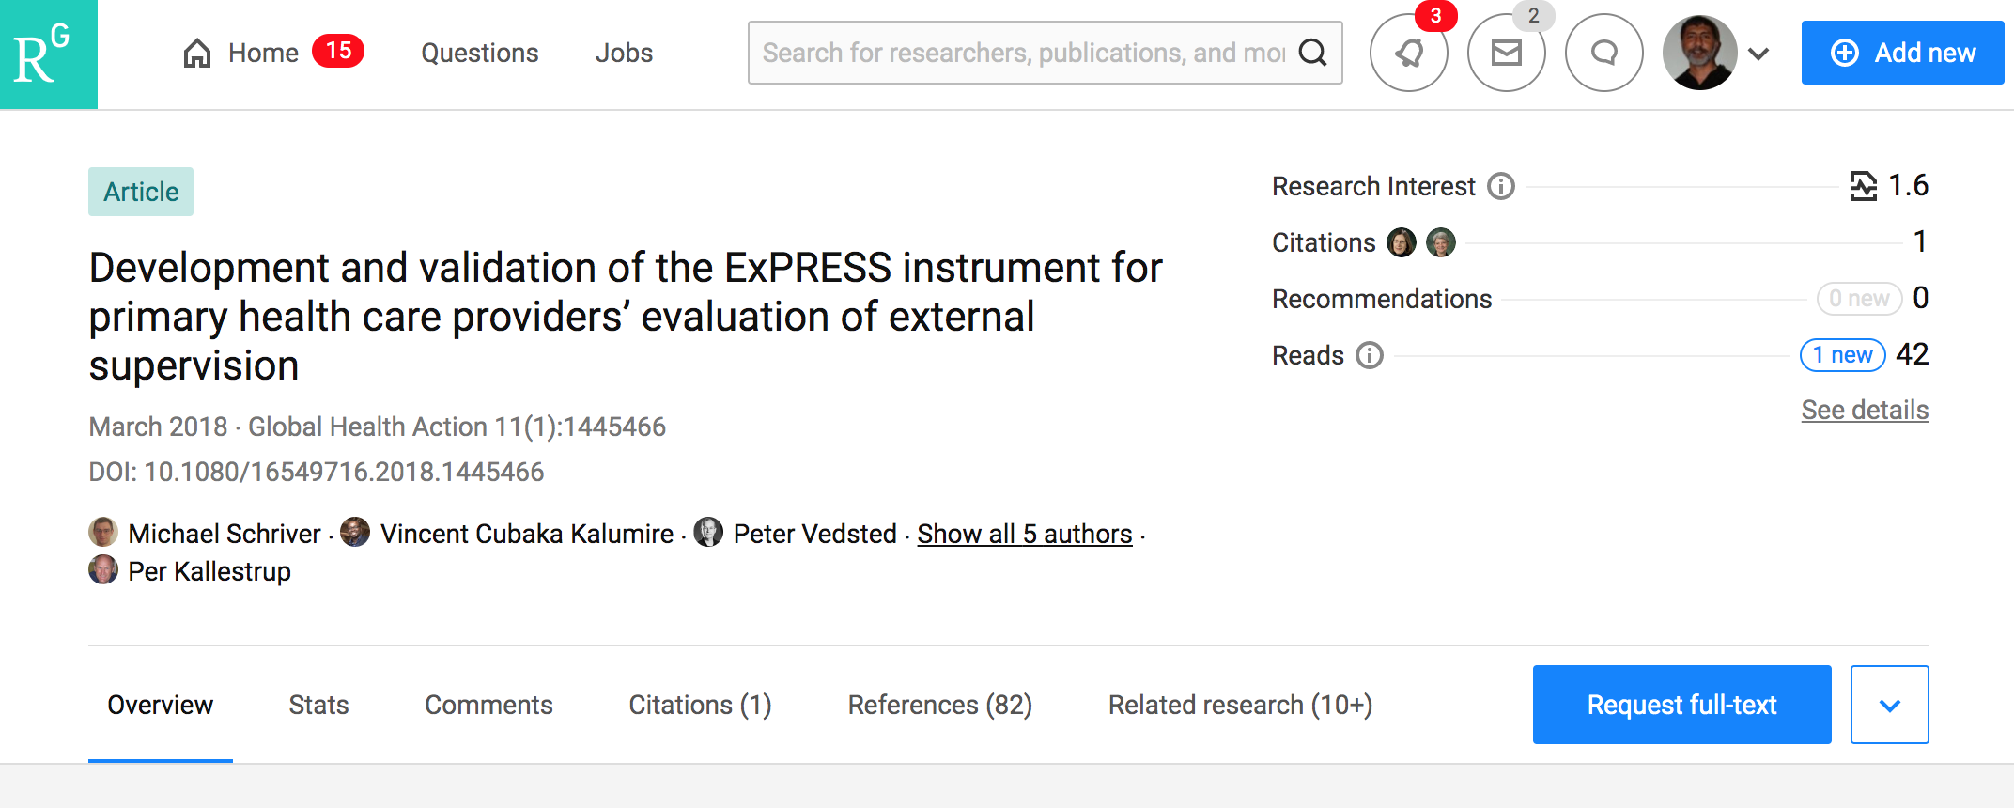Go to the Jobs menu item
Viewport: 2014px width, 808px height.
point(624,53)
